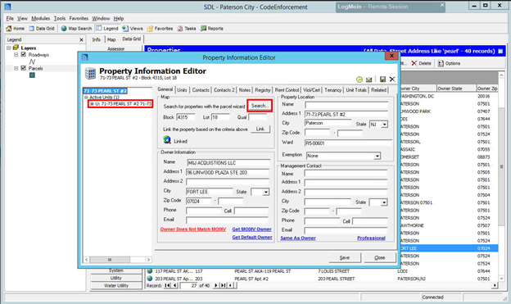
Task: Click the Linked globe icon in Map section
Action: click(167, 140)
